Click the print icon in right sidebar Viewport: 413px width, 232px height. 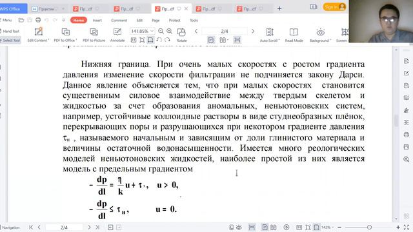coord(406,135)
